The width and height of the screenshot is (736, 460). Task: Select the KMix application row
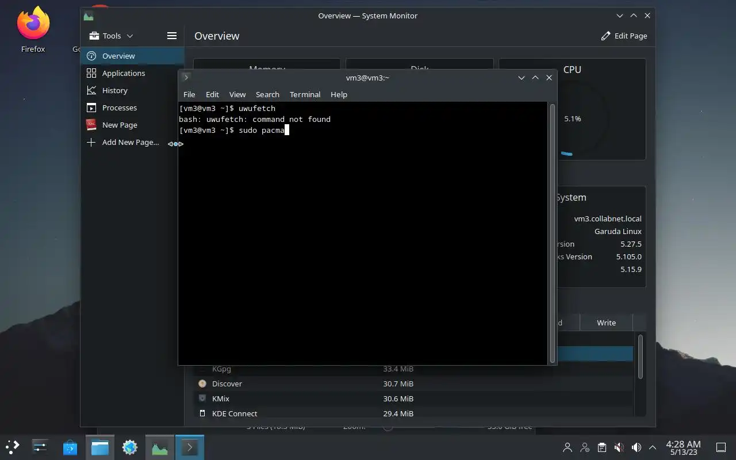[413, 398]
